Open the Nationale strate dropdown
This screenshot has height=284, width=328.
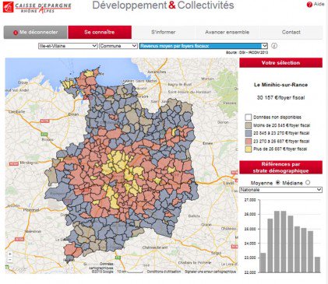coord(280,190)
